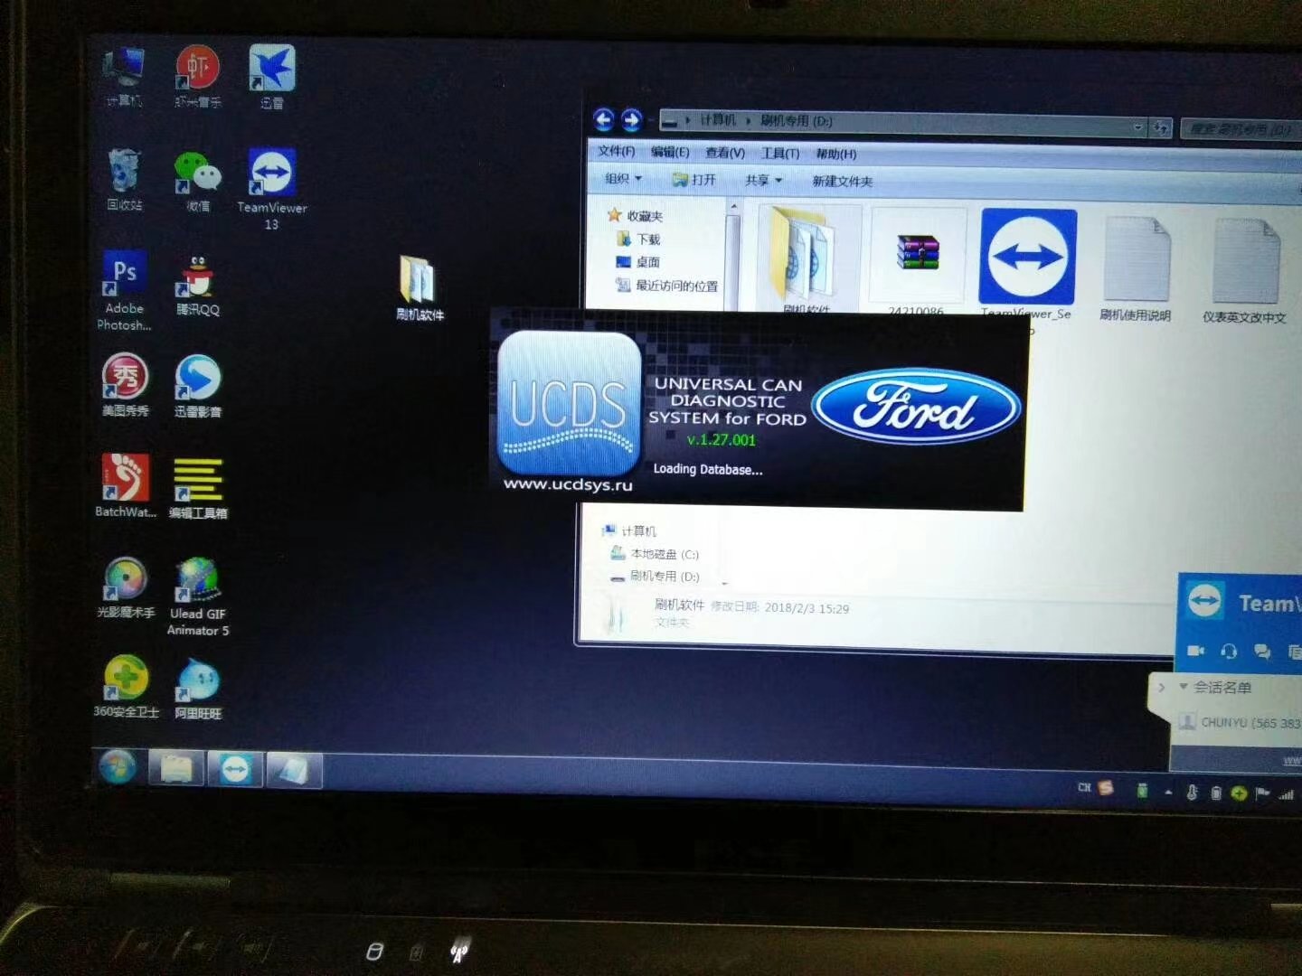This screenshot has height=976, width=1302.
Task: Open the 编辑(E) menu
Action: click(x=670, y=152)
